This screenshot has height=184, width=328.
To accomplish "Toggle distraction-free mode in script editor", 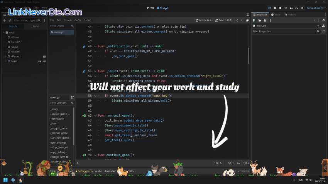I will tap(248, 20).
